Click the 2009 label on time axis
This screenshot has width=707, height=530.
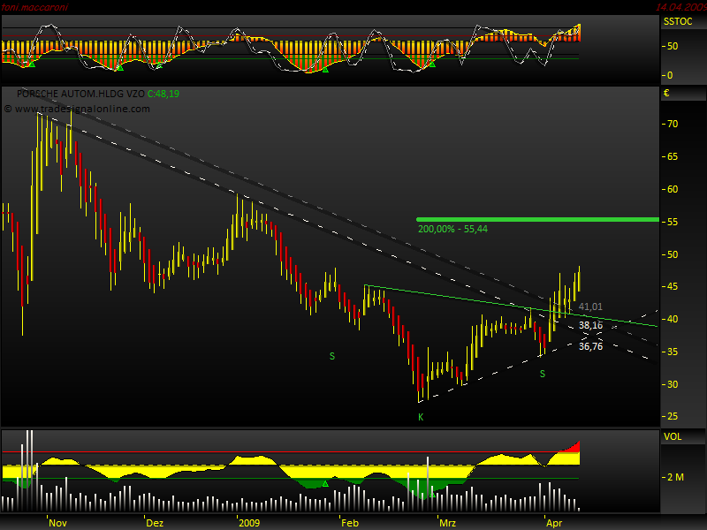click(249, 523)
